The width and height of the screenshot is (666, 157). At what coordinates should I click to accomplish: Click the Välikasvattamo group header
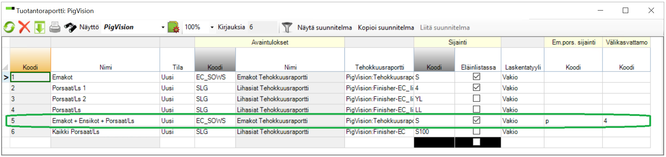coord(626,42)
